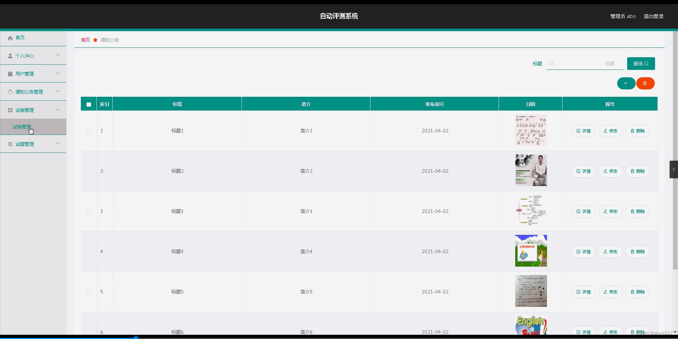Screen dimensions: 678x339
Task: Check the checkbox for row 标题4
Action: tap(88, 252)
